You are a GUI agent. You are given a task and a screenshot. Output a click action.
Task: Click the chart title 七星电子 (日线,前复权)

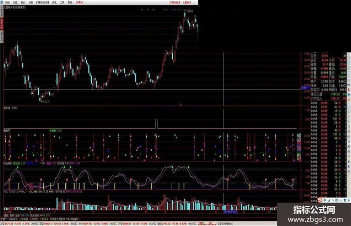tap(14, 7)
